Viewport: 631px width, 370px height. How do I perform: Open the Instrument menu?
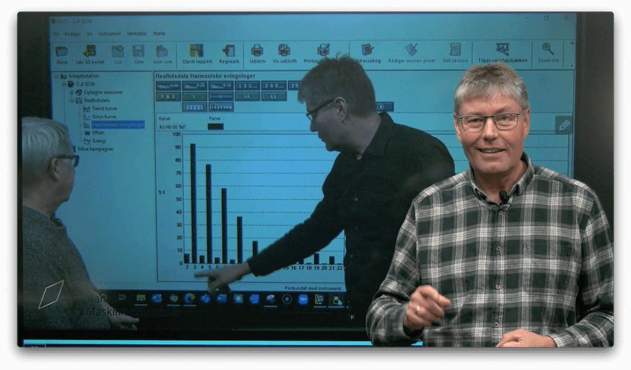(x=109, y=33)
